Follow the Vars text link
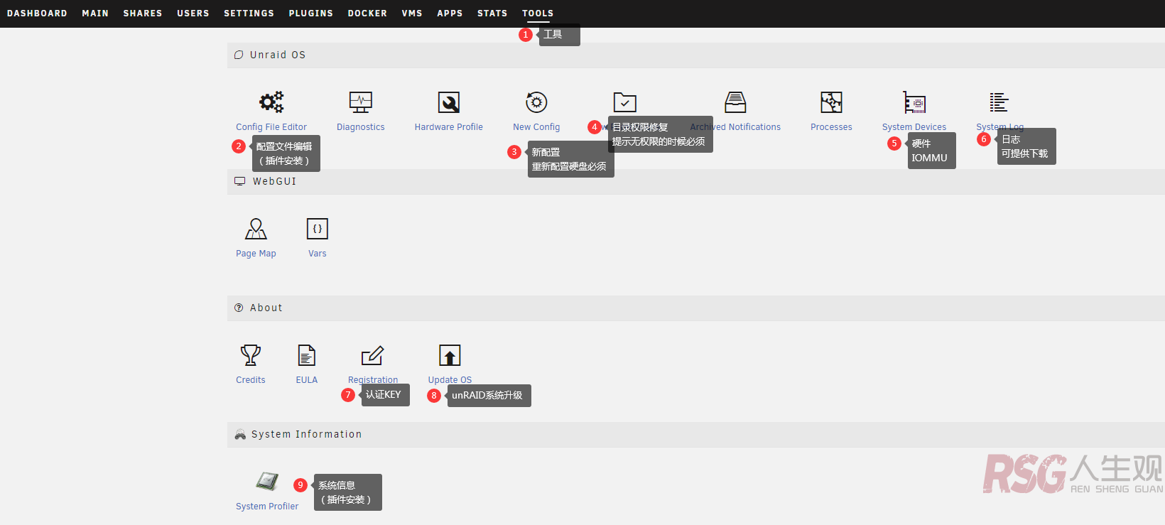This screenshot has width=1165, height=525. [x=318, y=254]
